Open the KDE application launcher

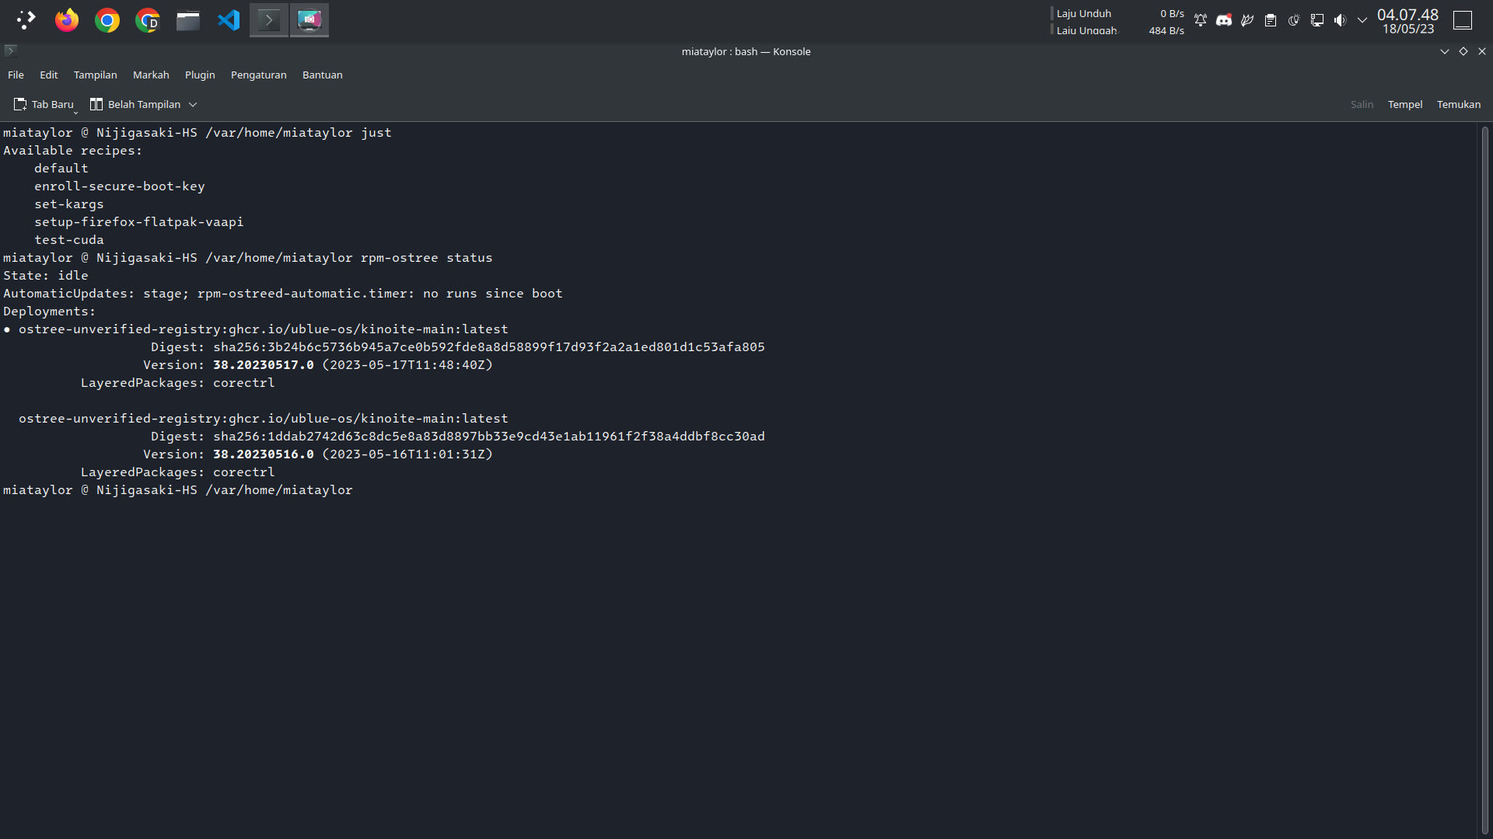tap(26, 20)
